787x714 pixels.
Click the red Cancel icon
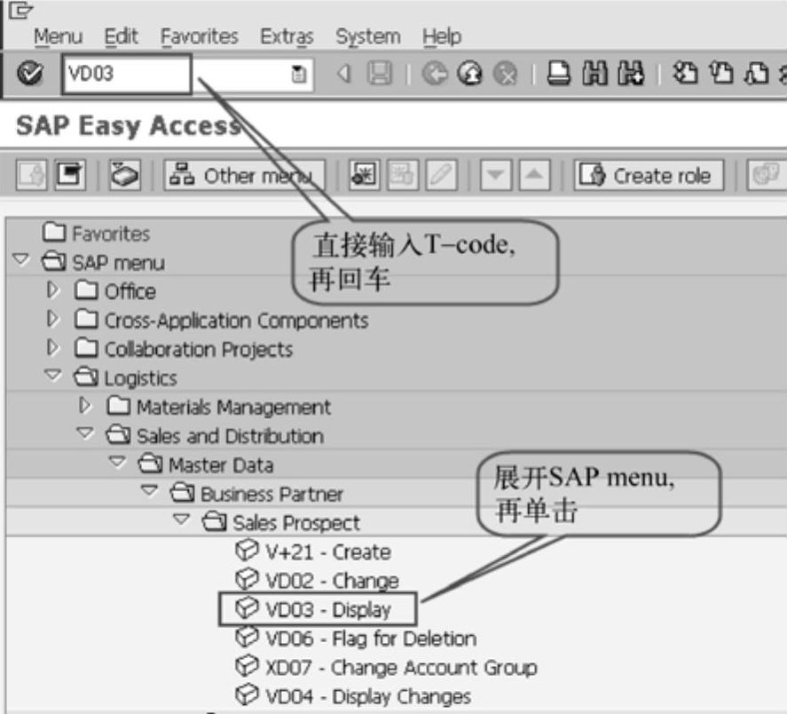point(506,74)
